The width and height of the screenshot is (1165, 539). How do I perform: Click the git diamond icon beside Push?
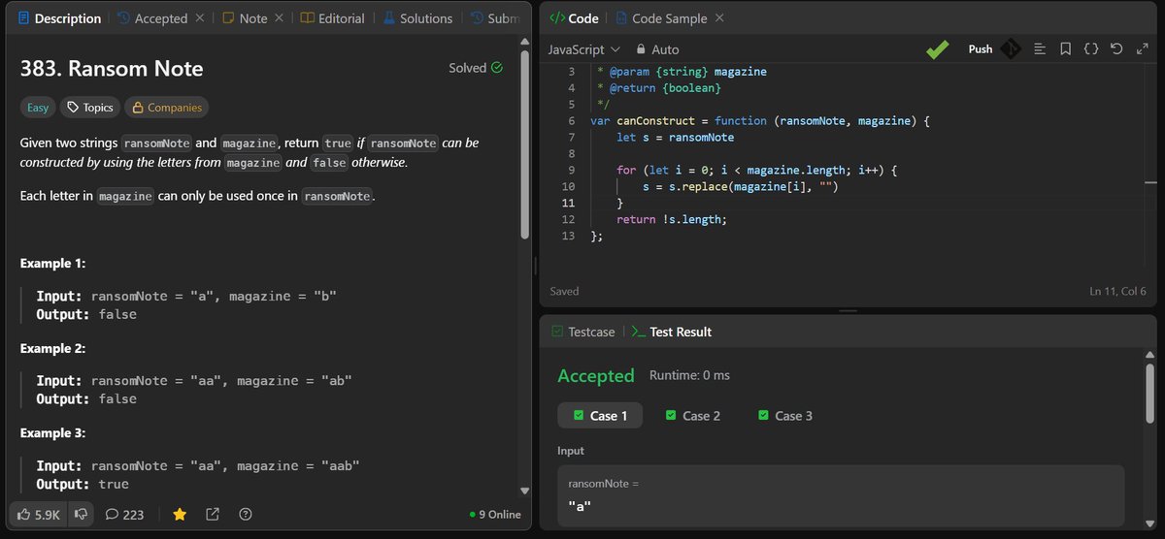1011,49
